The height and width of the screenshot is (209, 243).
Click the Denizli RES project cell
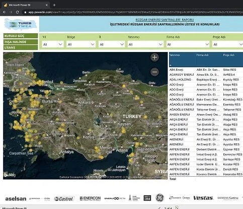coord(230,169)
